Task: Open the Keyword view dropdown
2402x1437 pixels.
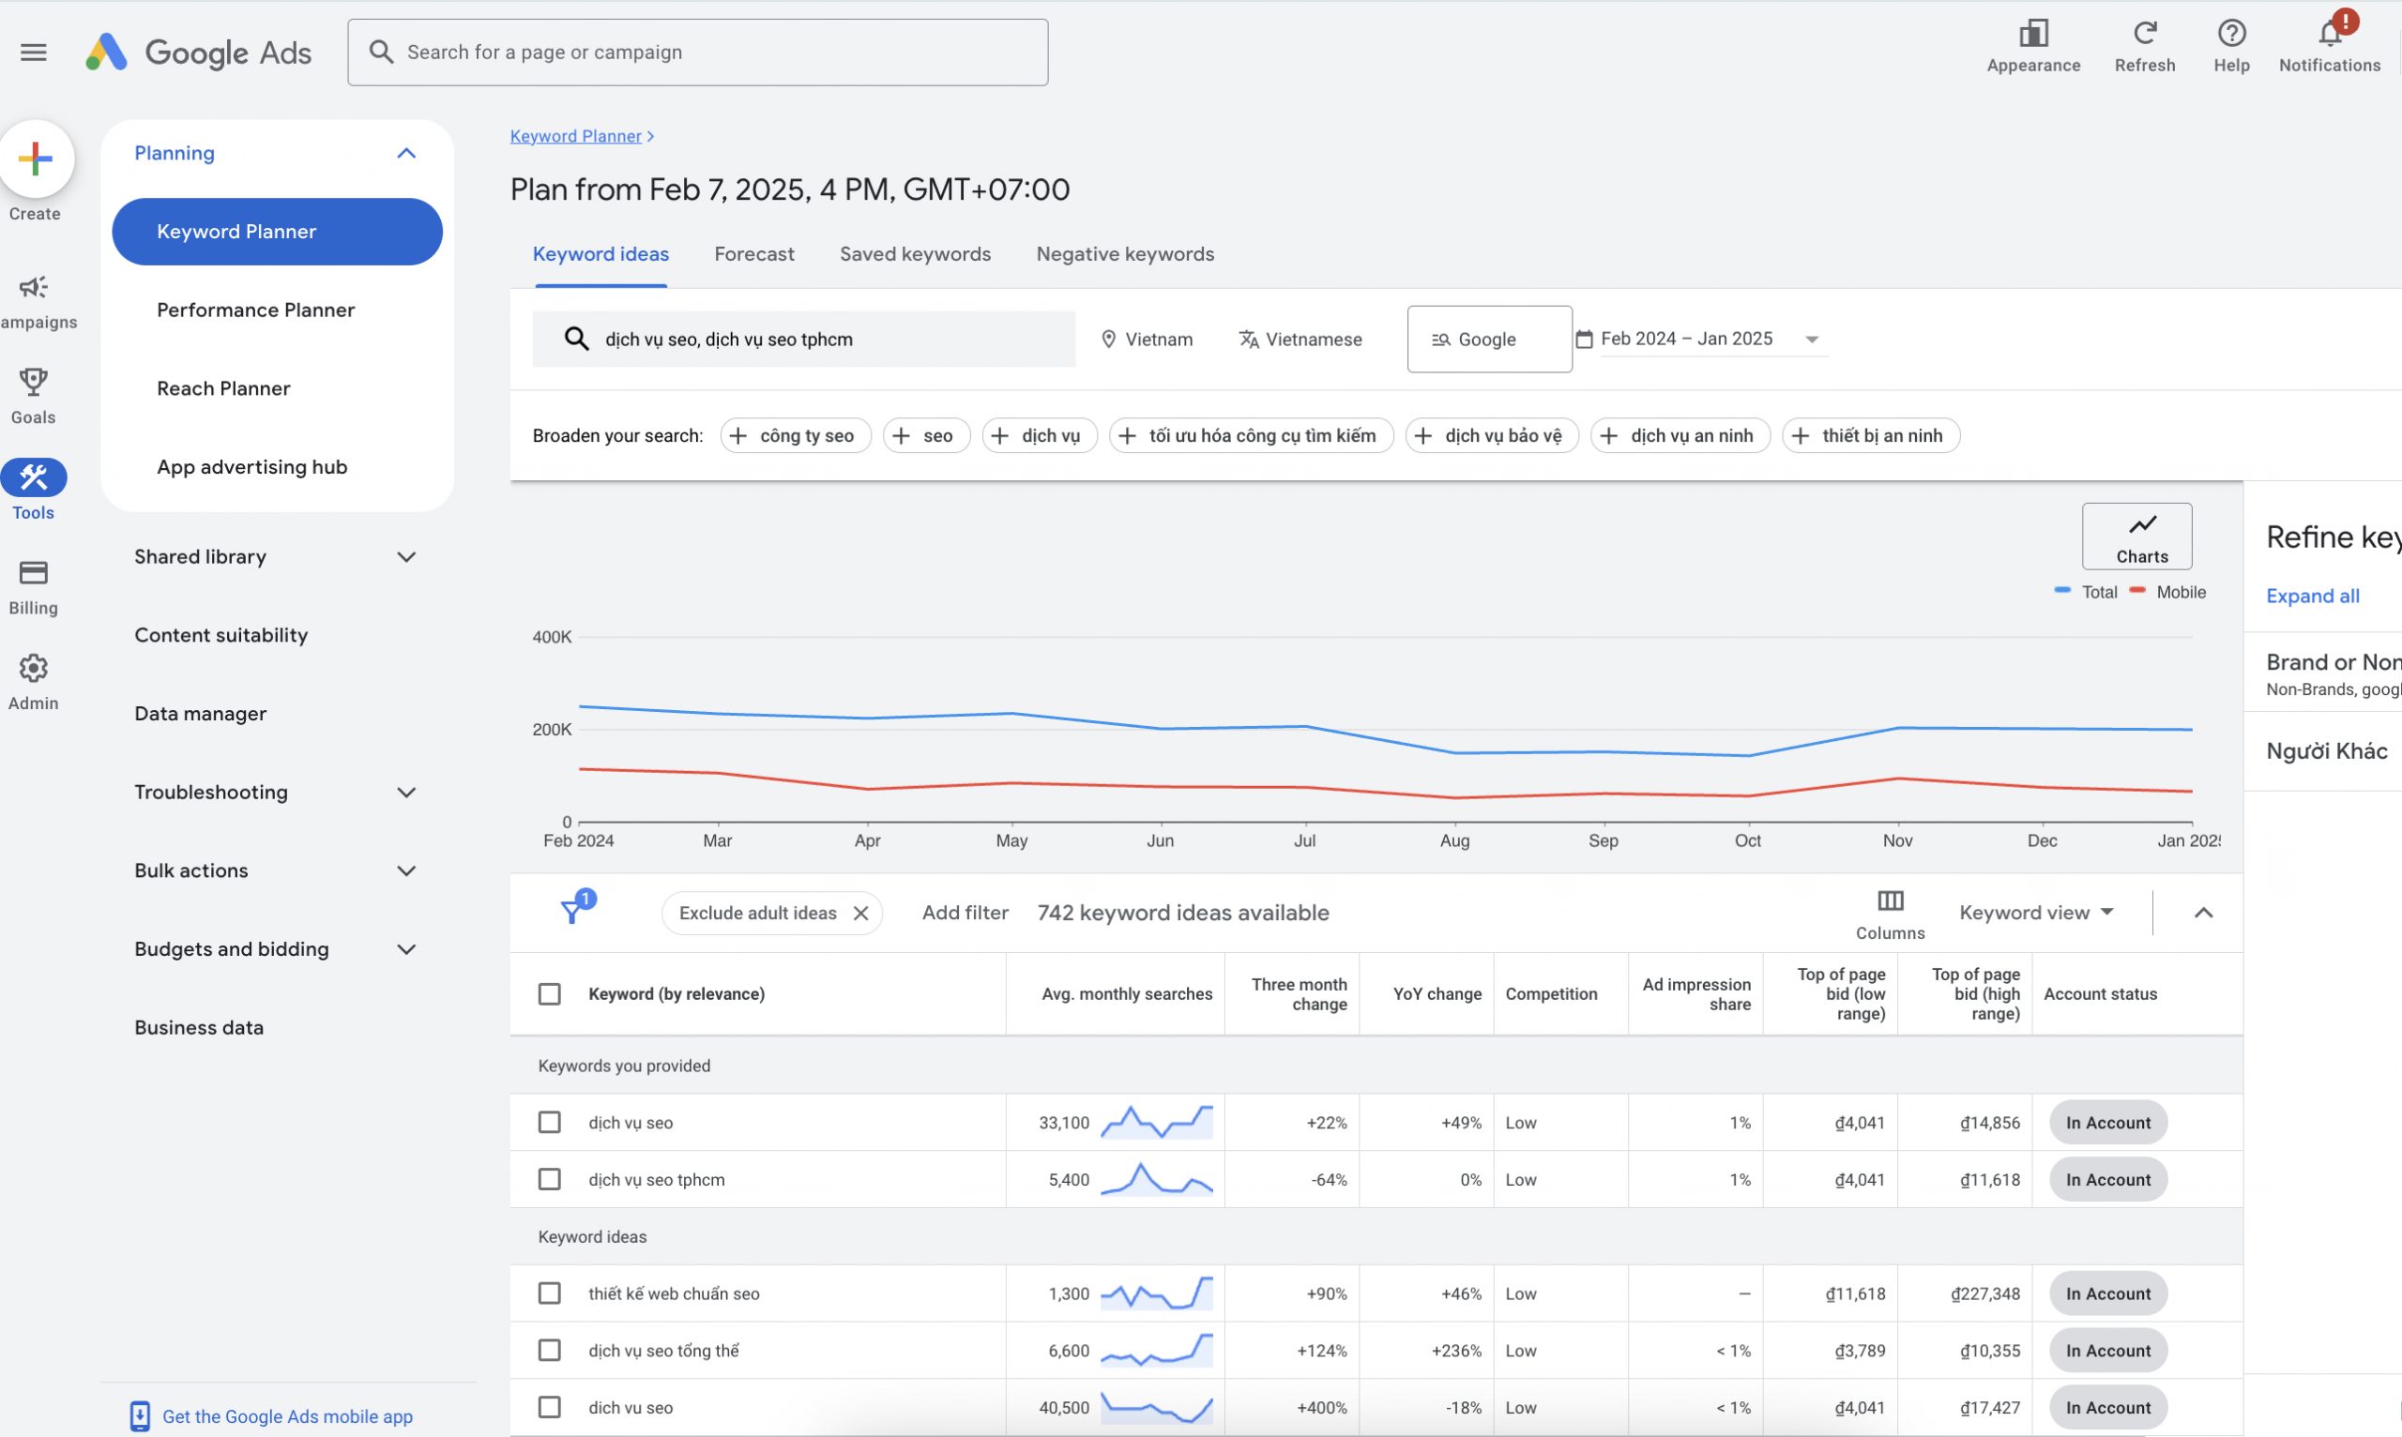Action: click(2035, 911)
